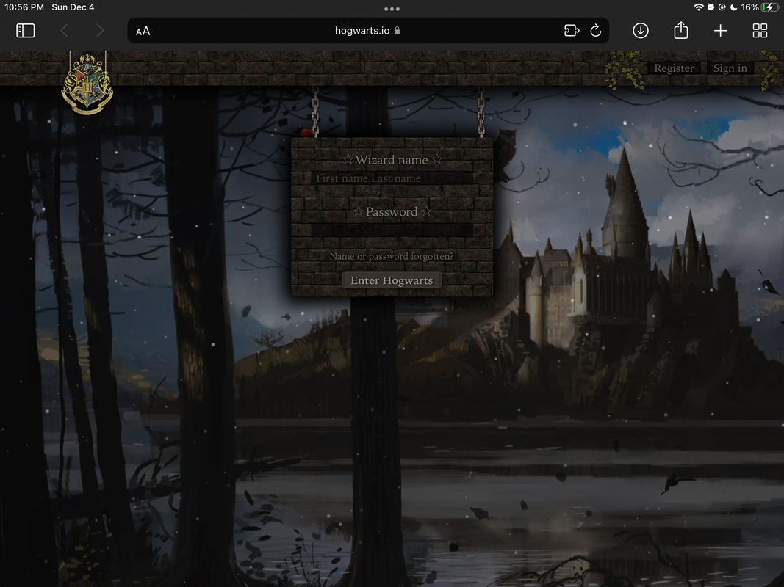Open the AA reader and text size menu
784x587 pixels.
143,31
